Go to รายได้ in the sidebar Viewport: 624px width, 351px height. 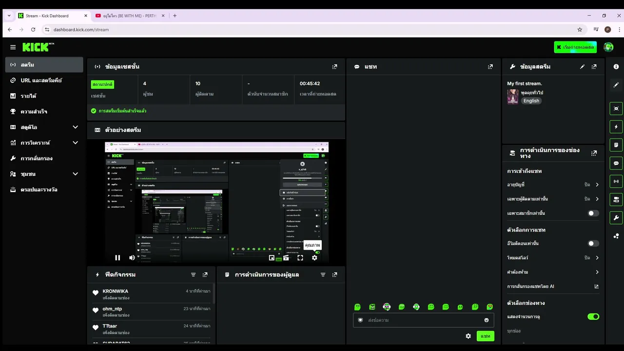[44, 96]
